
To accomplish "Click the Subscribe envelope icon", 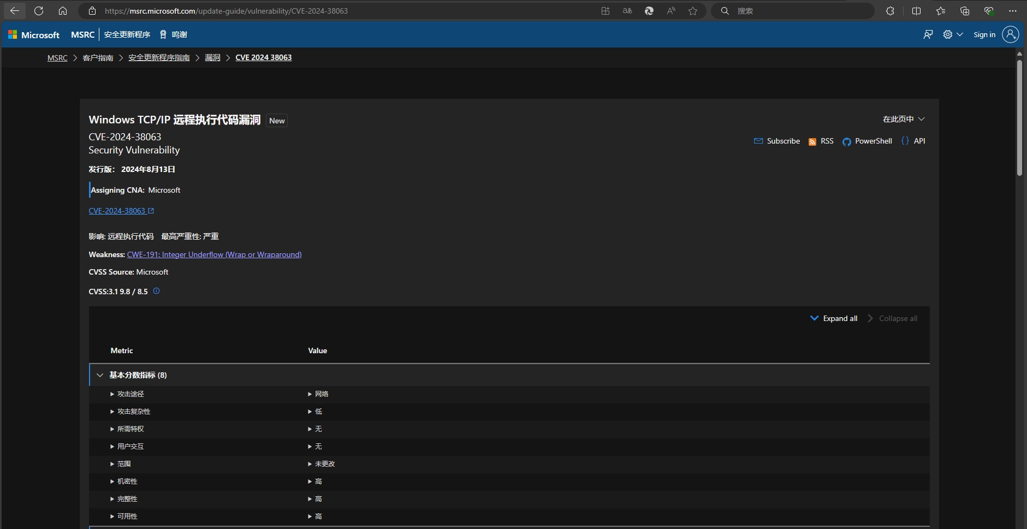I will (758, 141).
